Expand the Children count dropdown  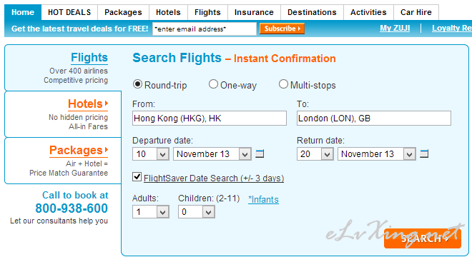[x=197, y=212]
